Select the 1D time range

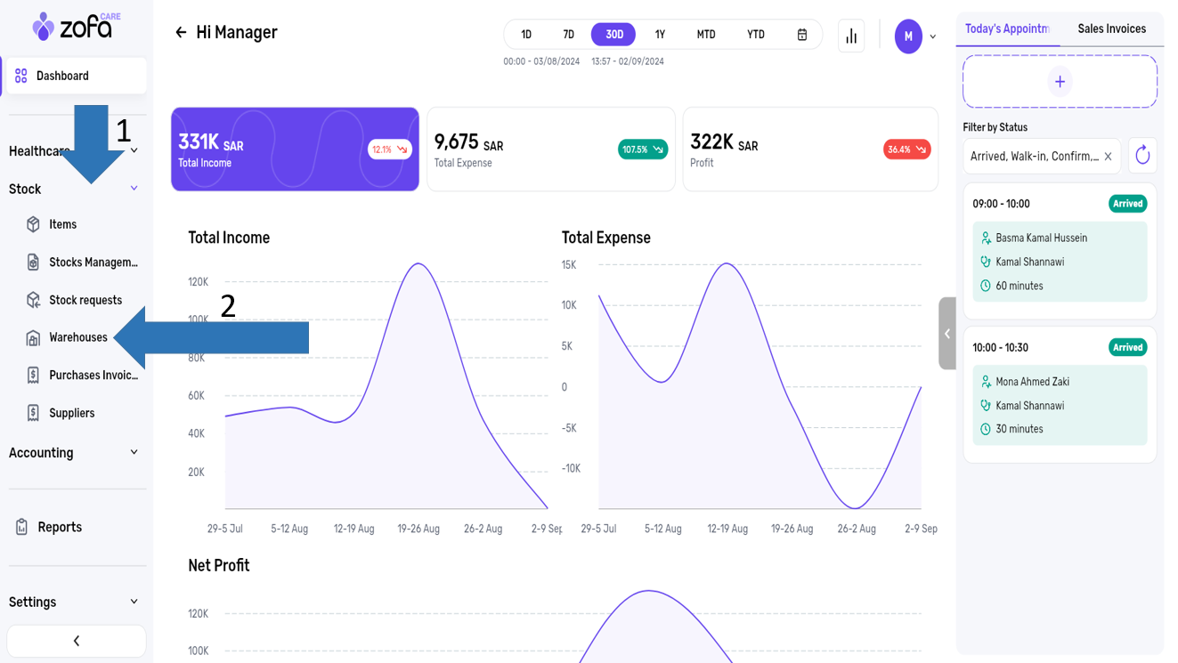526,35
